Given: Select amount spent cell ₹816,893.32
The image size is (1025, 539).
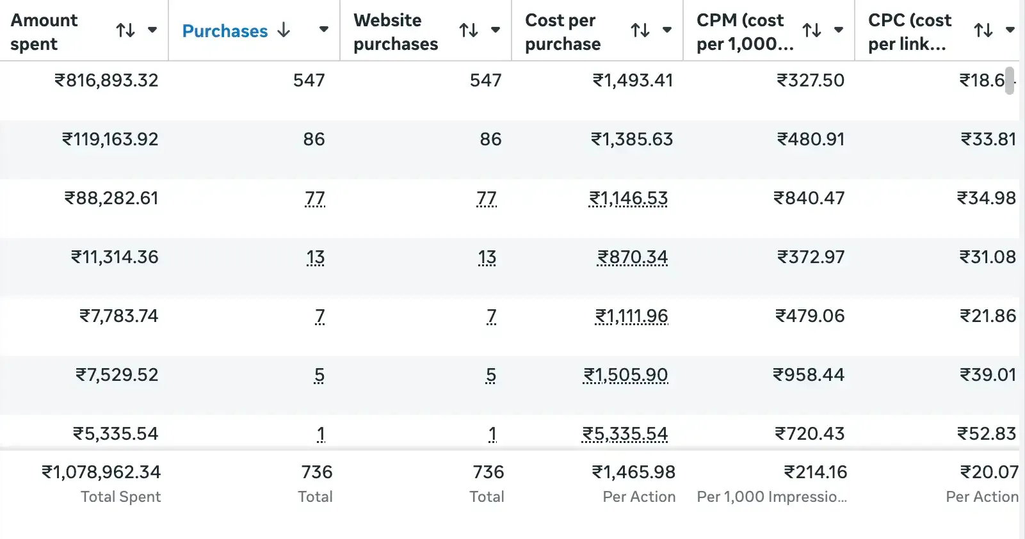Looking at the screenshot, I should coord(106,81).
